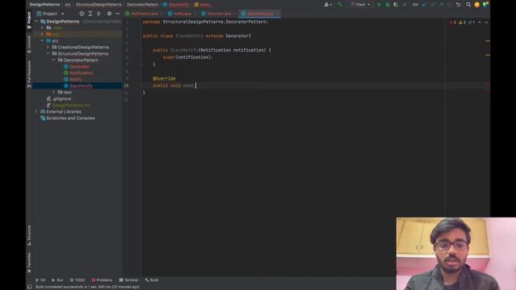Viewport: 516px width, 290px height.
Task: Open Notification interface in project tree
Action: tap(81, 73)
